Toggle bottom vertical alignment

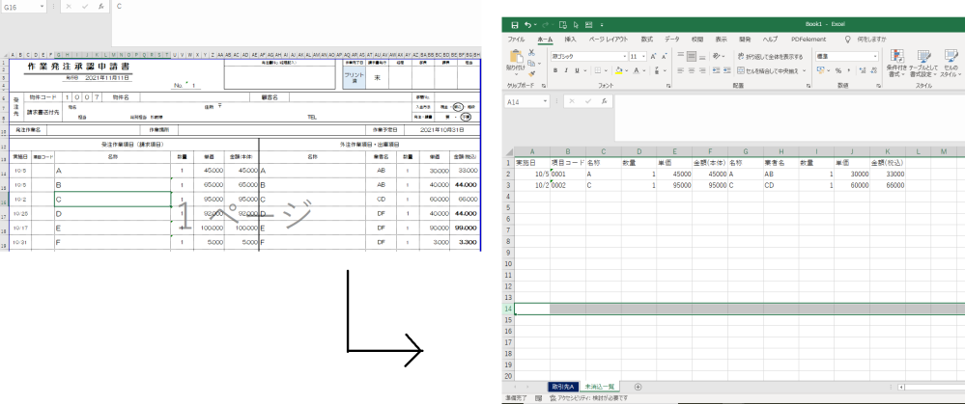[702, 56]
